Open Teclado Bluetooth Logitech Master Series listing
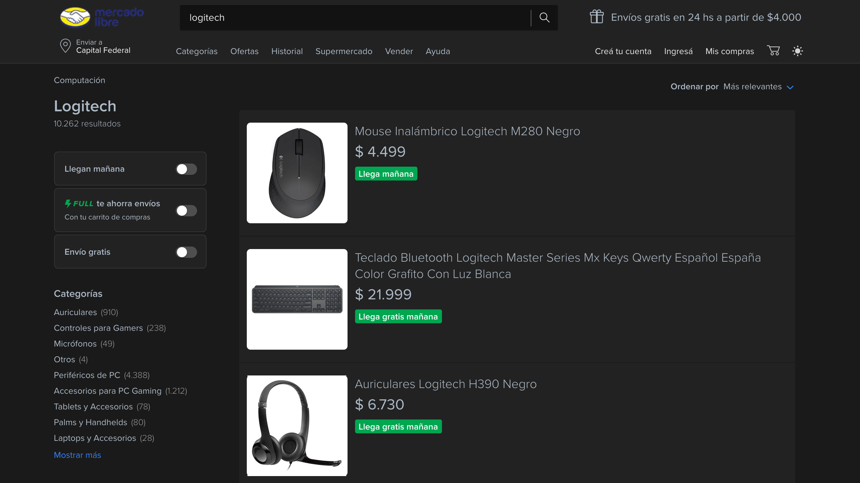Viewport: 860px width, 483px height. point(558,265)
